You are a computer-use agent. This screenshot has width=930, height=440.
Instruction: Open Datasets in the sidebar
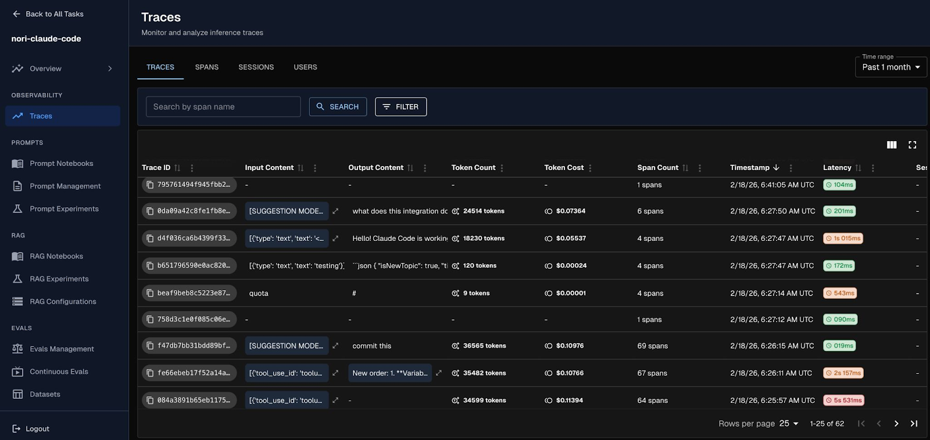pyautogui.click(x=63, y=394)
